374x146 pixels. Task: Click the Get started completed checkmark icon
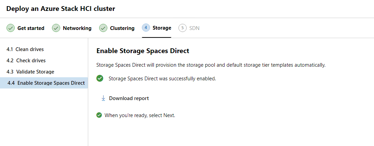11,28
